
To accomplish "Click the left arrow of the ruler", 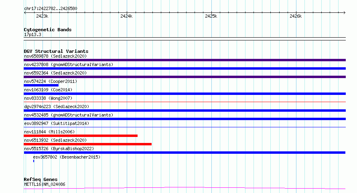I will (x=25, y=13).
